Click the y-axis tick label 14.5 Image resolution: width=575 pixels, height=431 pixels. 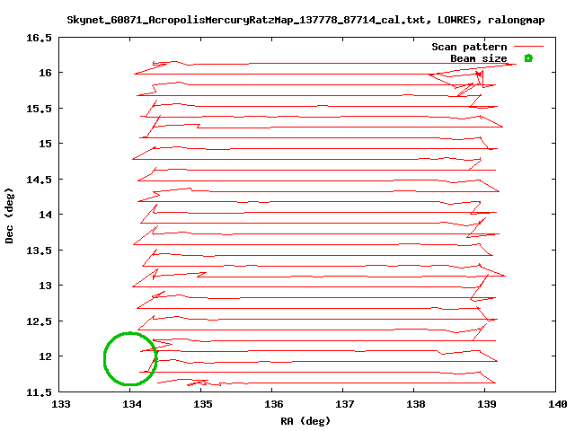39,180
